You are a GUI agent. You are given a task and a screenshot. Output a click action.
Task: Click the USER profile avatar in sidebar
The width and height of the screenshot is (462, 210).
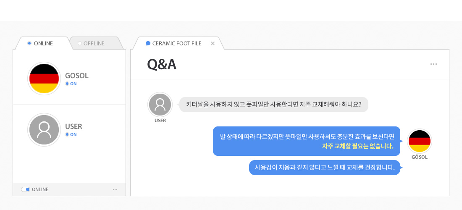[x=44, y=129]
